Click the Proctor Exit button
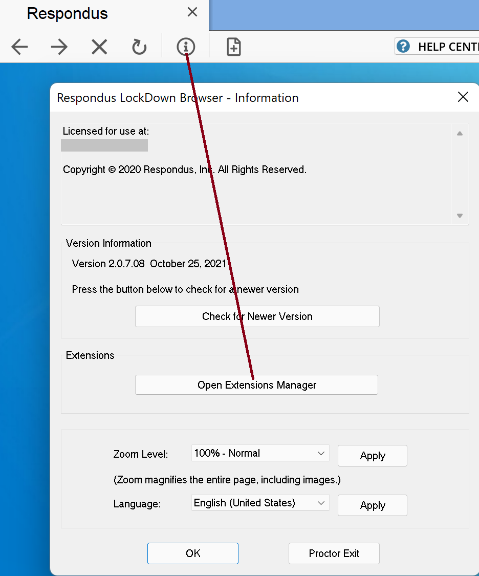Screen dimensions: 479x576 click(x=334, y=553)
